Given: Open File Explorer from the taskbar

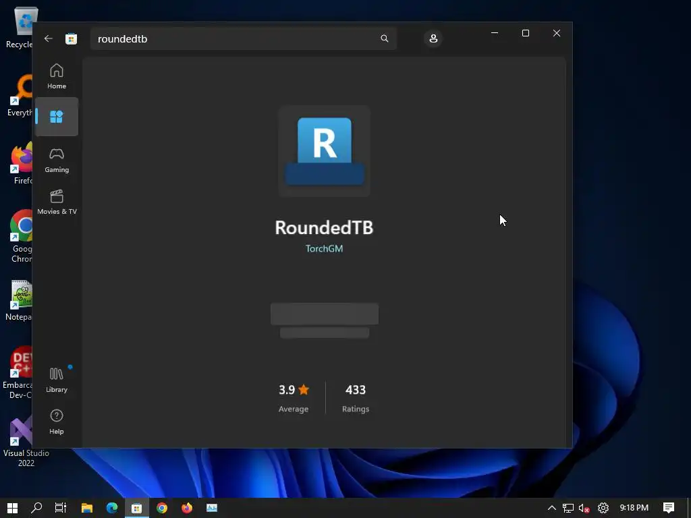Looking at the screenshot, I should pyautogui.click(x=87, y=508).
